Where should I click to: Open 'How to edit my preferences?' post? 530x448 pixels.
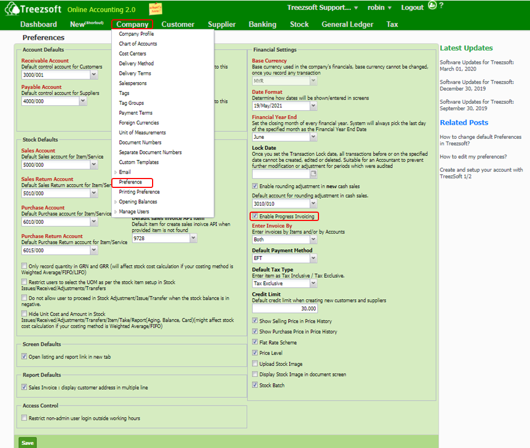click(473, 157)
